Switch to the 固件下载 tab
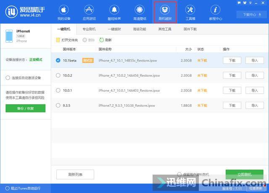Viewport: 269px width, 193px height. click(x=190, y=29)
